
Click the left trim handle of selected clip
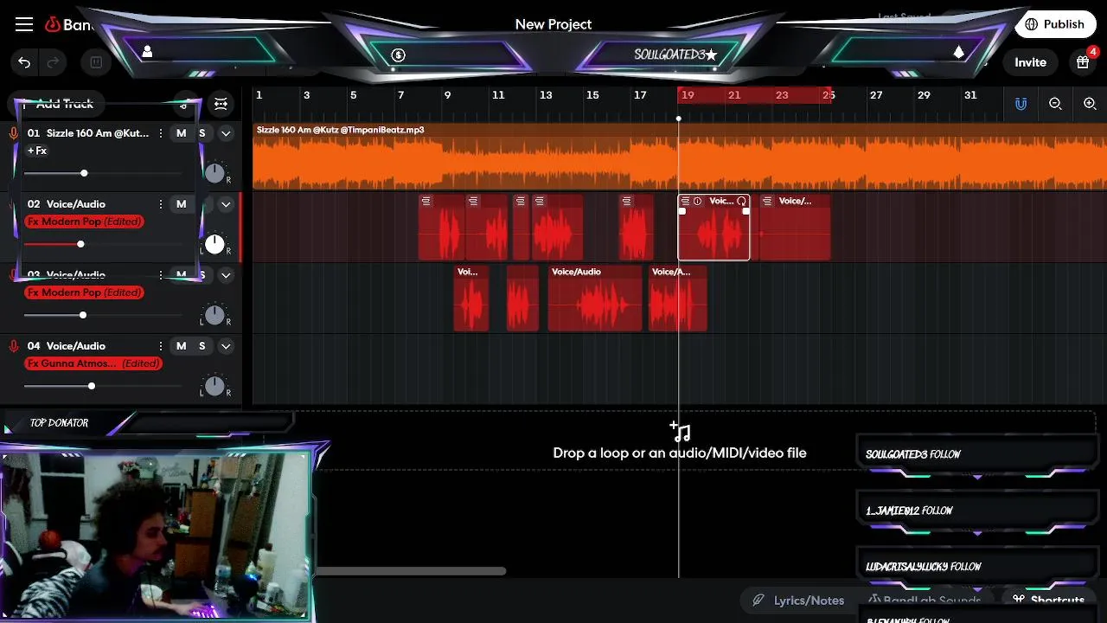pyautogui.click(x=682, y=211)
